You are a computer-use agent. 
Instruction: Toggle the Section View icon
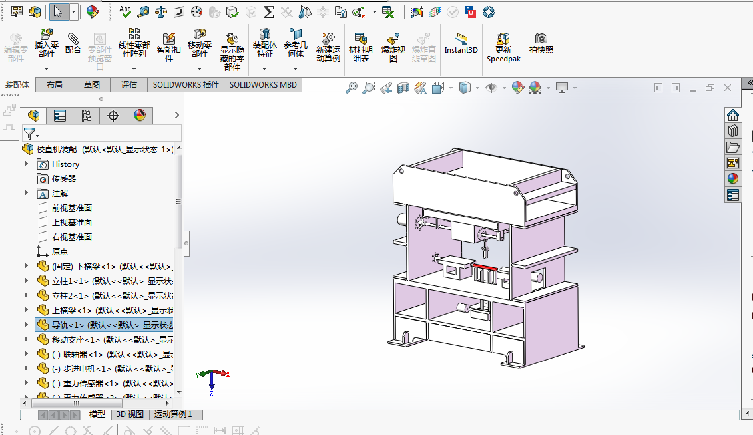[x=403, y=88]
